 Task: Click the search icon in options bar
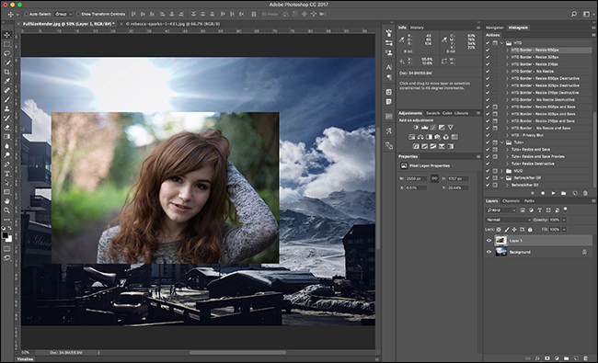(x=573, y=14)
